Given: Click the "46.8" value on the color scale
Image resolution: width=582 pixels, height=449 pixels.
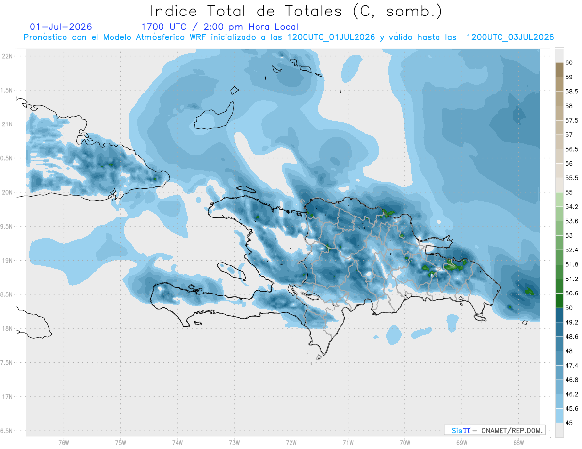Looking at the screenshot, I should click(571, 380).
